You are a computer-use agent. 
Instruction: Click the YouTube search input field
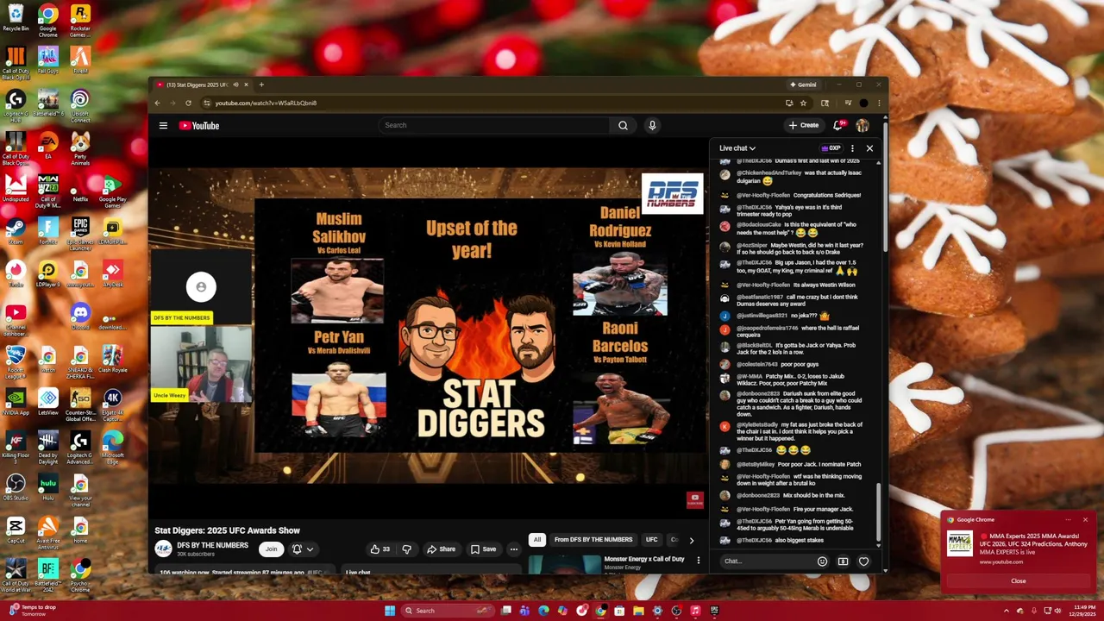point(494,125)
